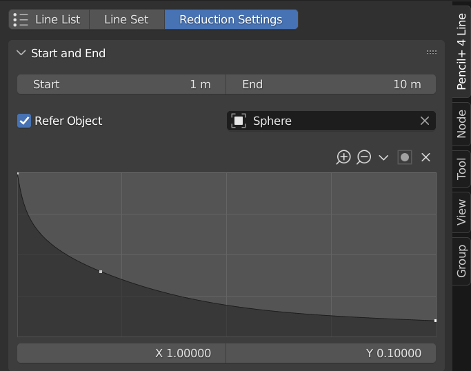
Task: Open the Tool sidebar tab
Action: 461,168
